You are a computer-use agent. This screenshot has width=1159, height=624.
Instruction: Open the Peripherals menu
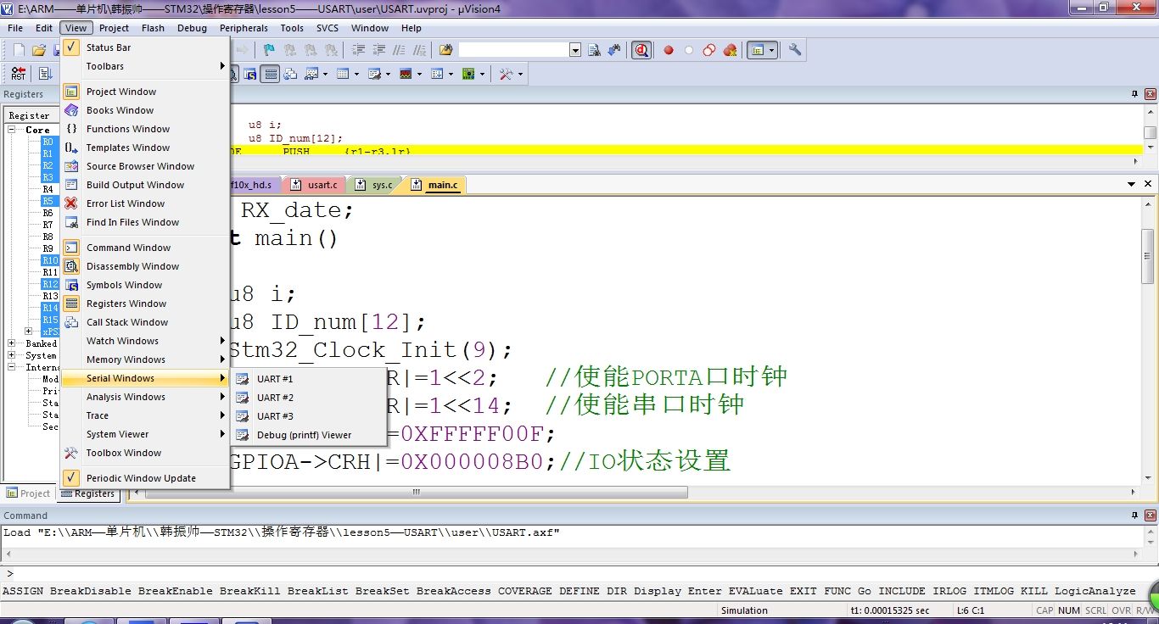[244, 28]
